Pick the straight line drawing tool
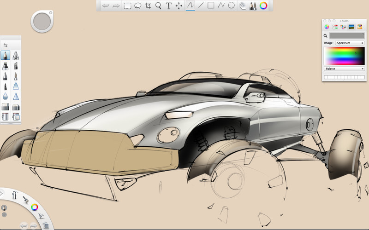Viewport: 369px width, 230px height. coord(201,6)
